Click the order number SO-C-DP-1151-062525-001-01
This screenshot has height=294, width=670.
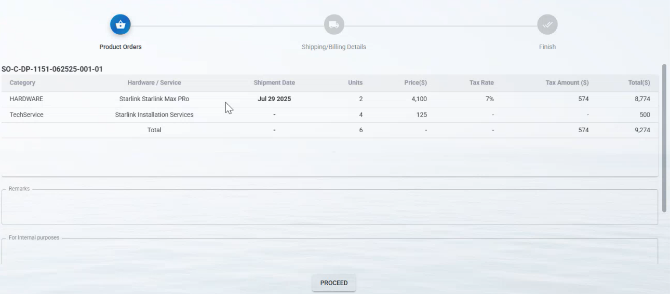point(52,69)
